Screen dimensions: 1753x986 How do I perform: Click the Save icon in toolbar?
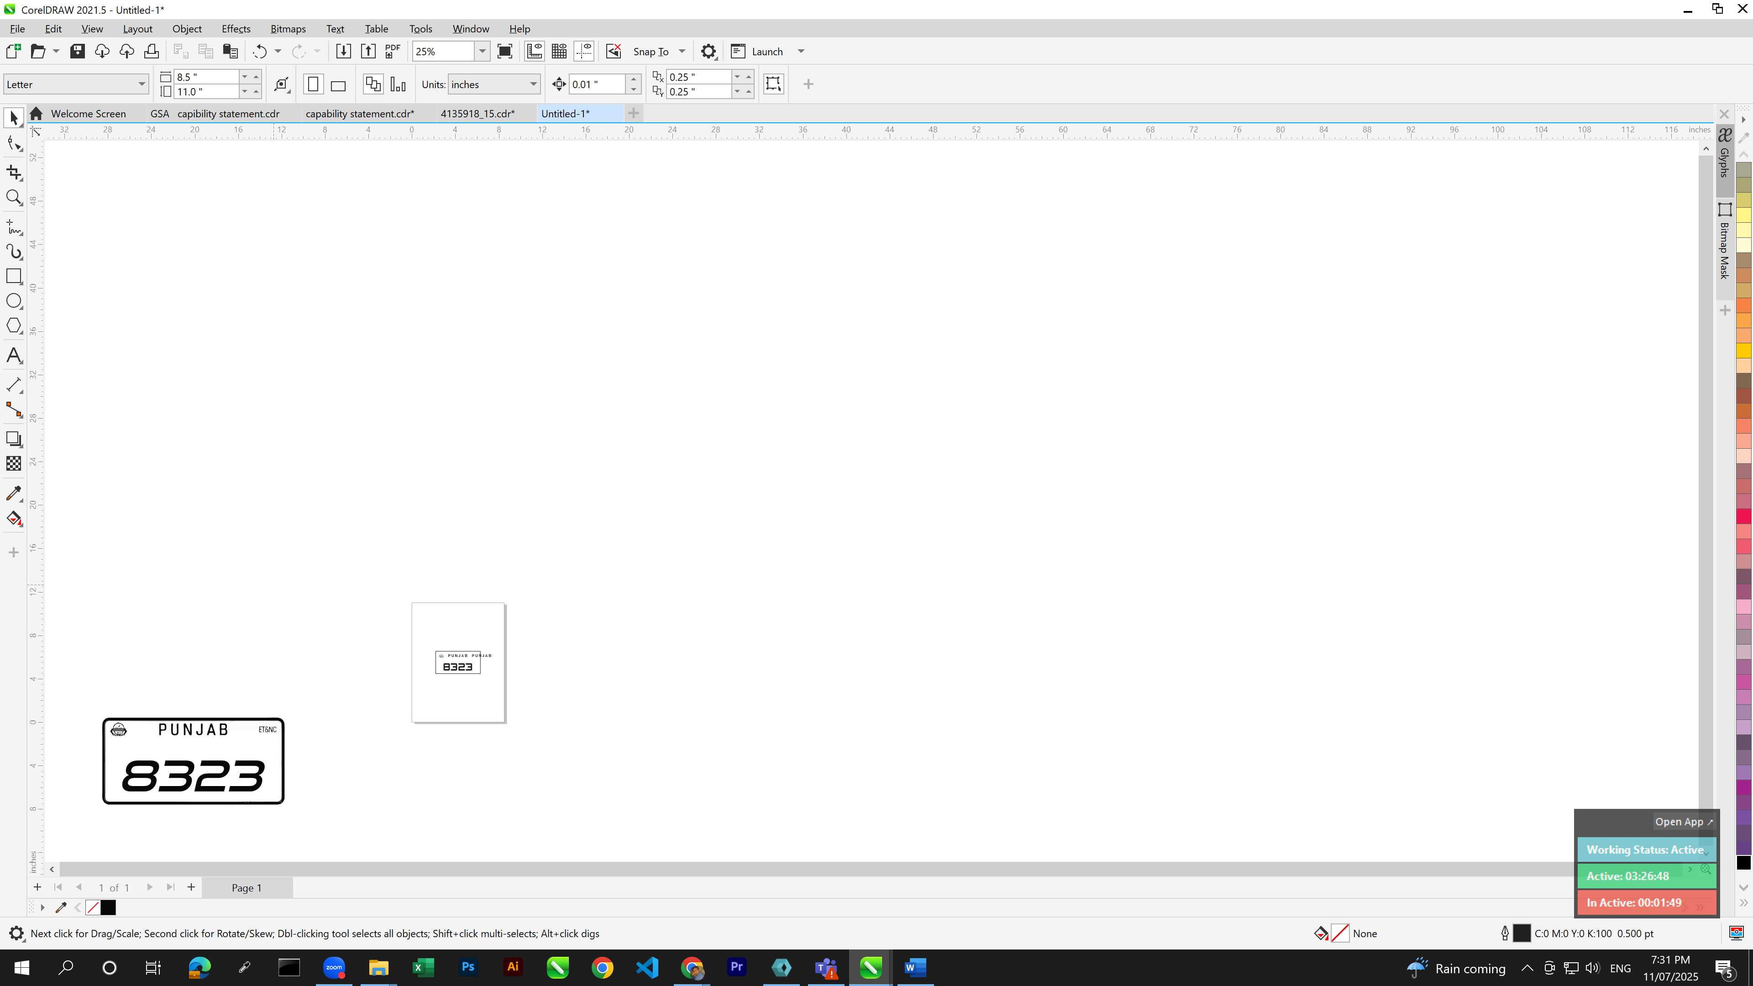coord(77,51)
